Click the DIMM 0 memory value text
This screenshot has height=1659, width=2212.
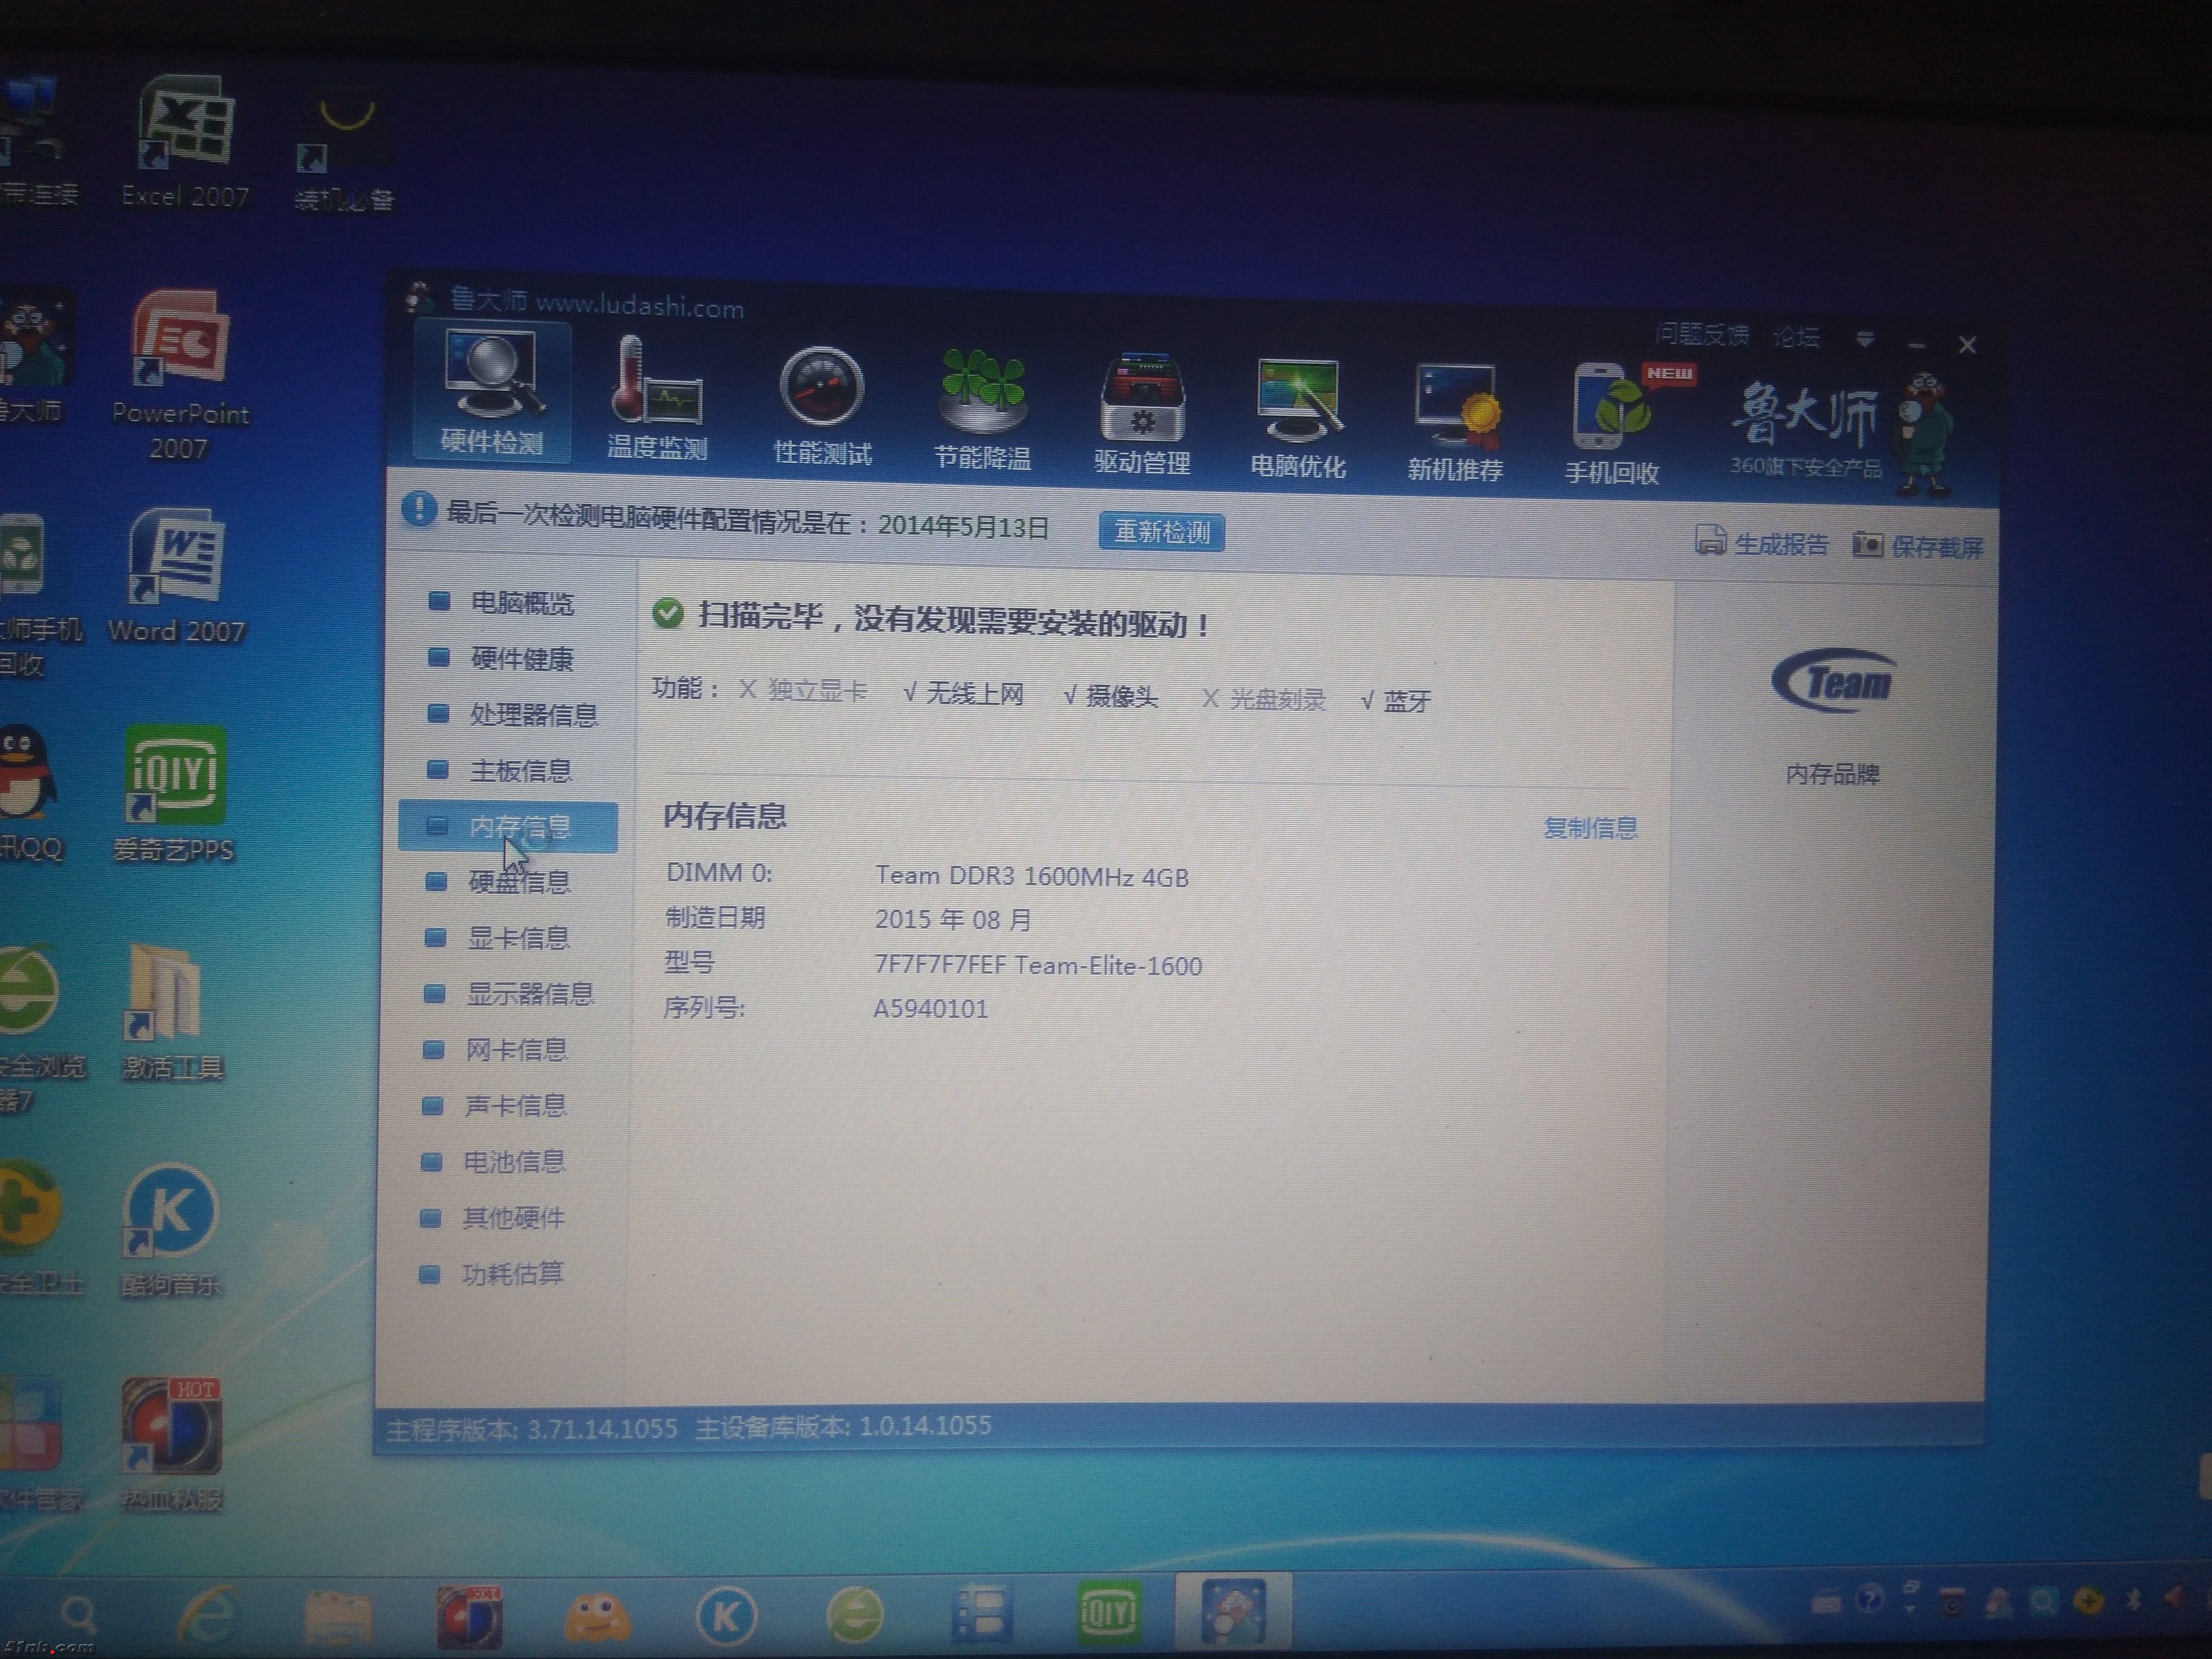tap(1032, 877)
